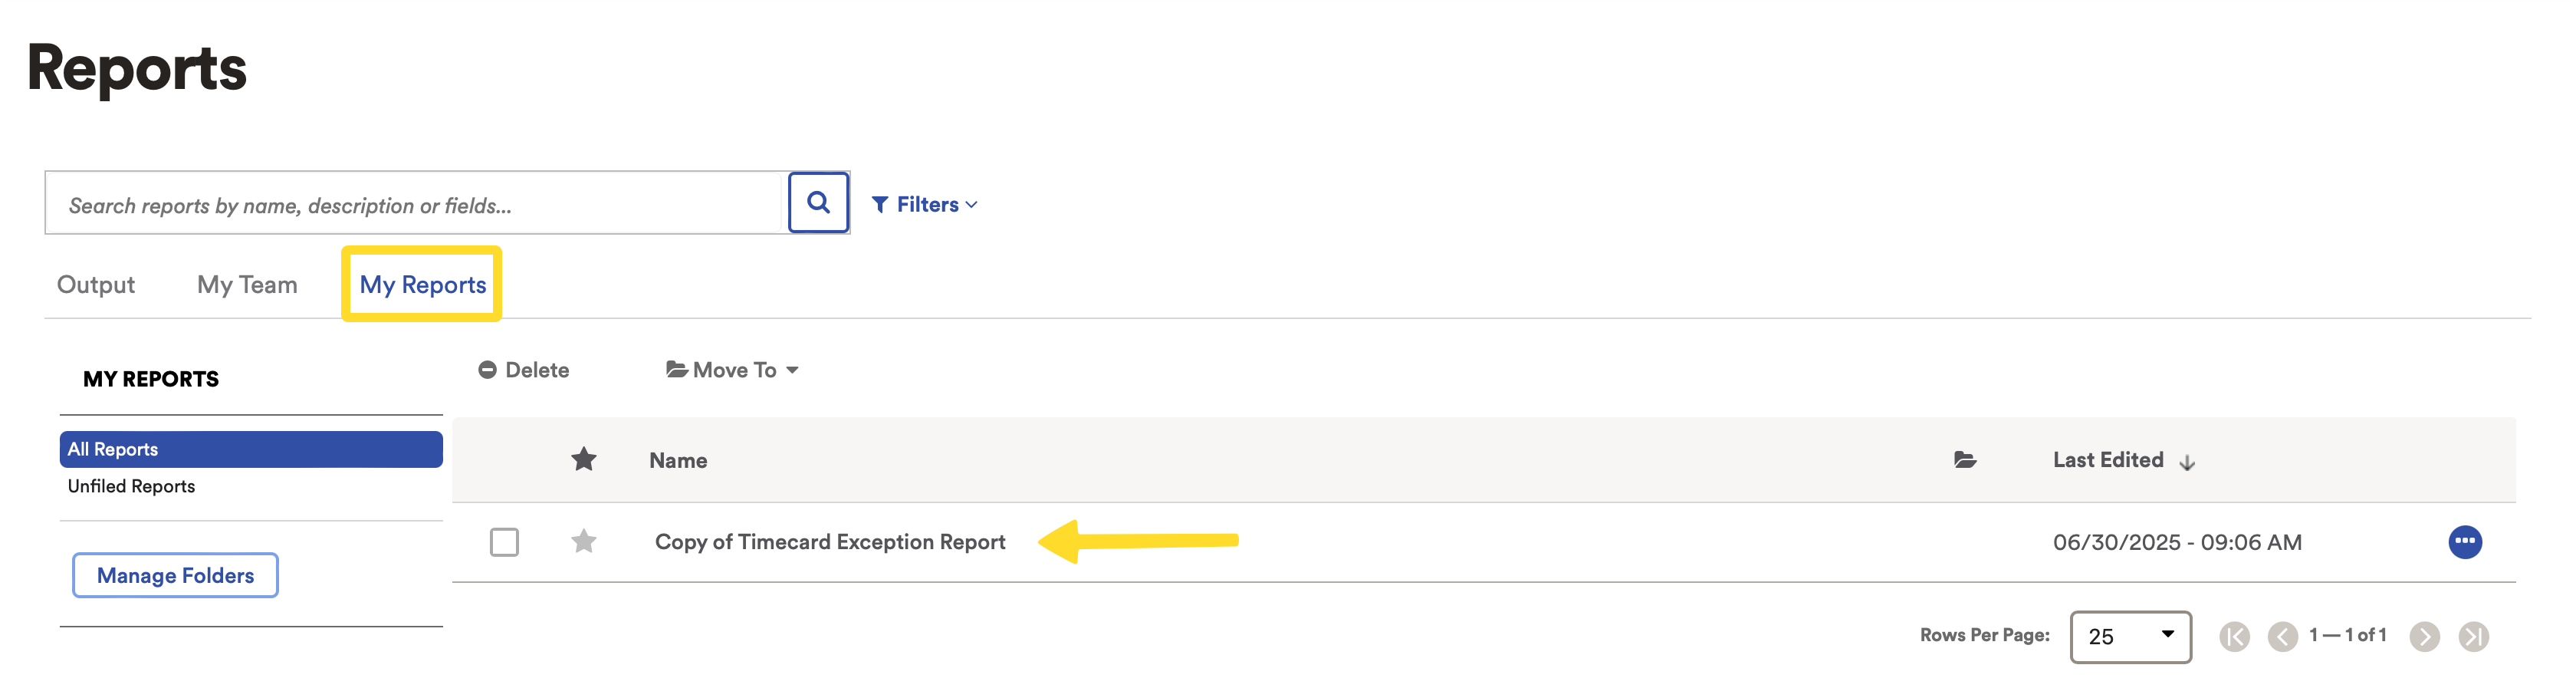
Task: Jump to the last page of results
Action: pos(2473,636)
